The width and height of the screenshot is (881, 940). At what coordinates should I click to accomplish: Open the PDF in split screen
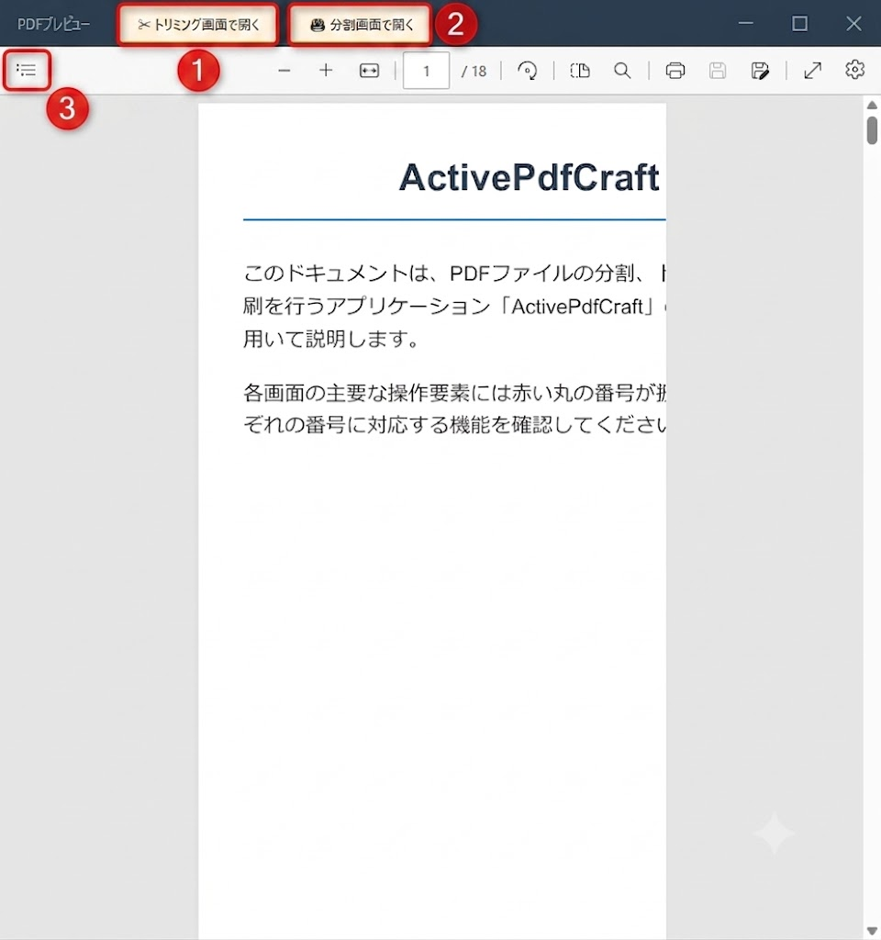pyautogui.click(x=360, y=25)
